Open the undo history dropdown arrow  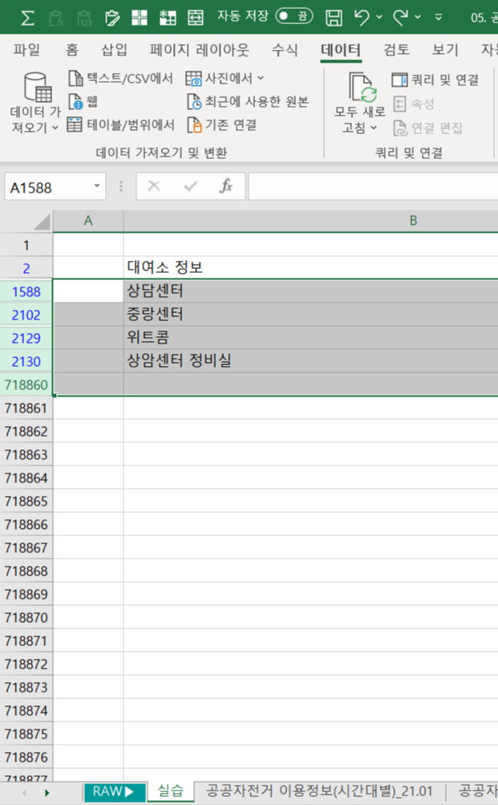[x=379, y=18]
